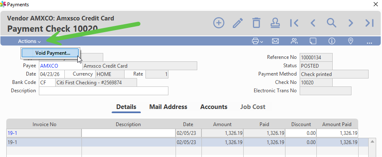382x157 pixels.
Task: Click the Invoice No column header
Action: pyautogui.click(x=44, y=124)
